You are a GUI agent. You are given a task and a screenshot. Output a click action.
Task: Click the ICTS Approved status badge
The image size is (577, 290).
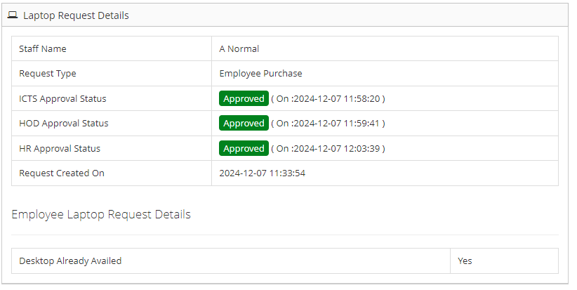244,99
